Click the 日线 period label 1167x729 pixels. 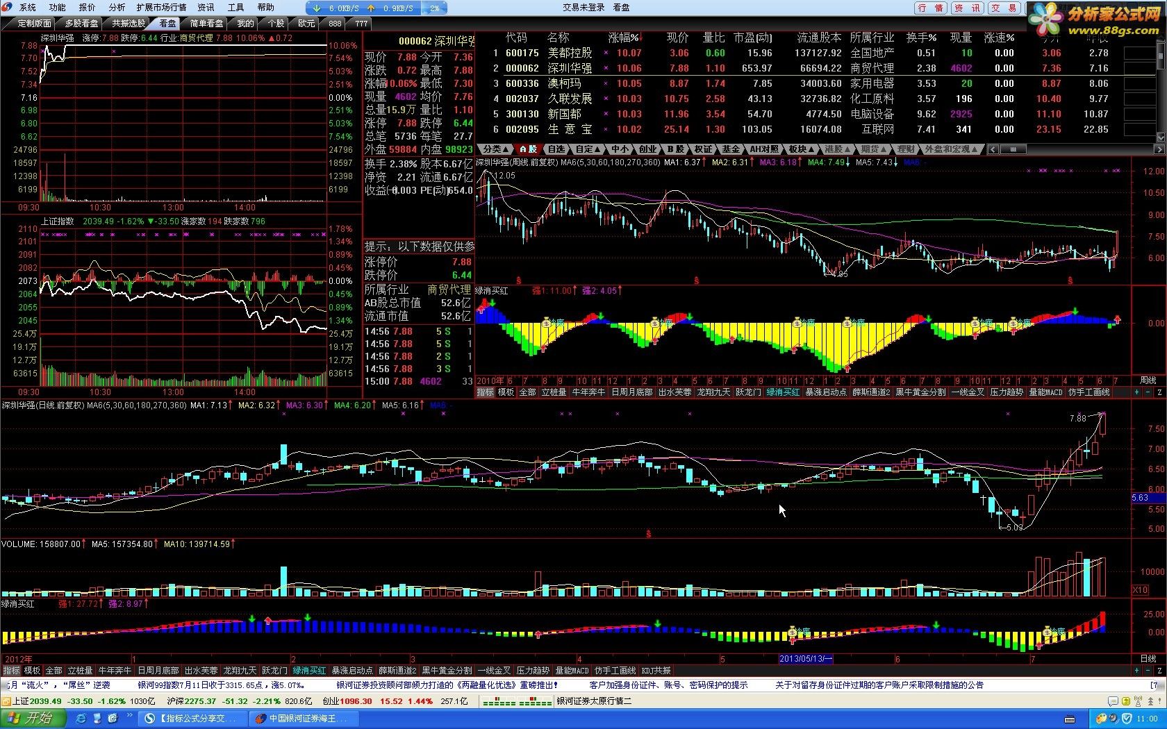[1148, 659]
